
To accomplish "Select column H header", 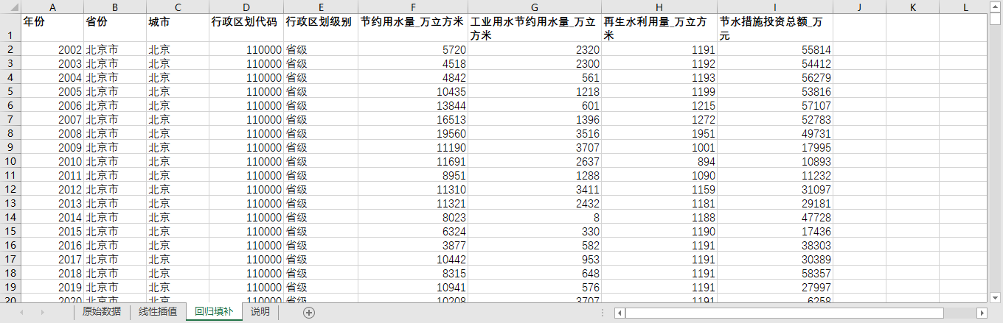I will [x=659, y=7].
